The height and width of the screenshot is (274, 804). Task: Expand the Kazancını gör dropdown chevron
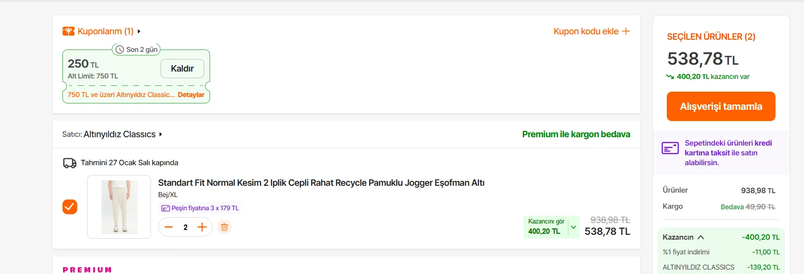(573, 227)
